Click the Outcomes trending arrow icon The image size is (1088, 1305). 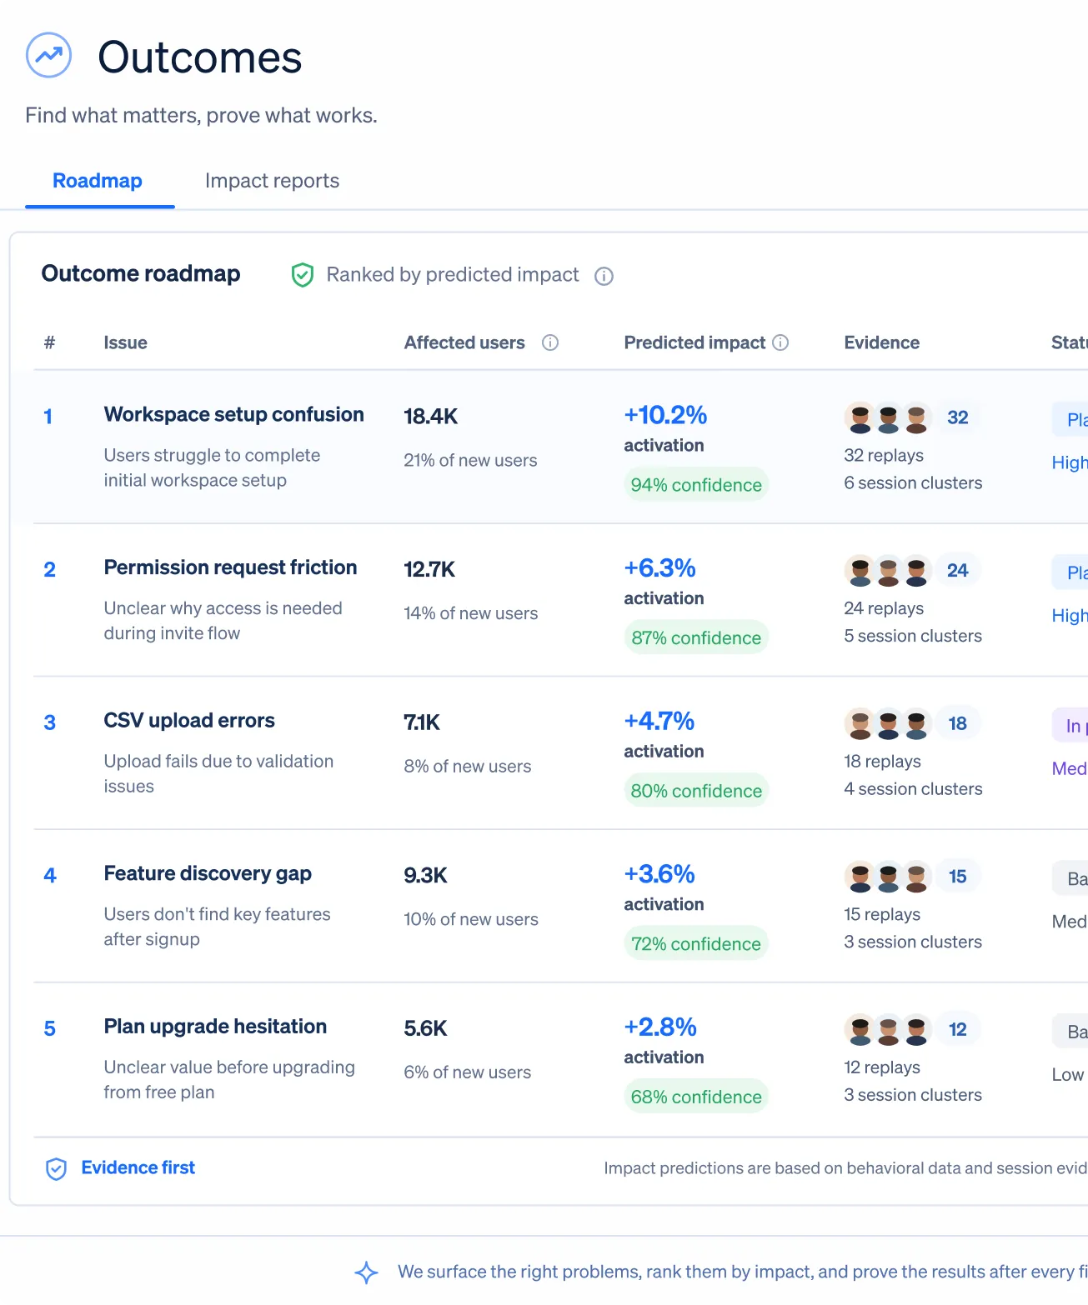tap(48, 55)
